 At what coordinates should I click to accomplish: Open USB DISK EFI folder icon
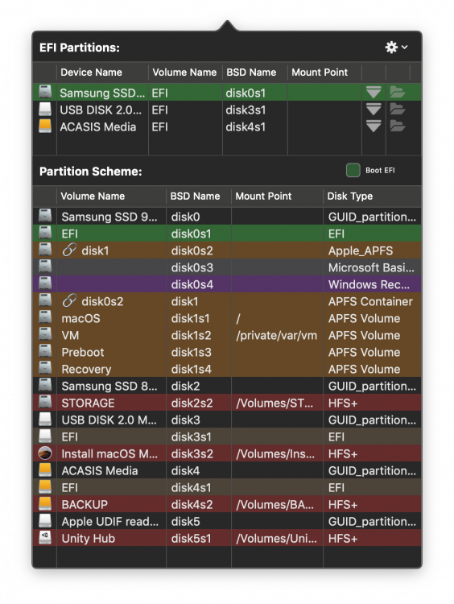pos(397,109)
